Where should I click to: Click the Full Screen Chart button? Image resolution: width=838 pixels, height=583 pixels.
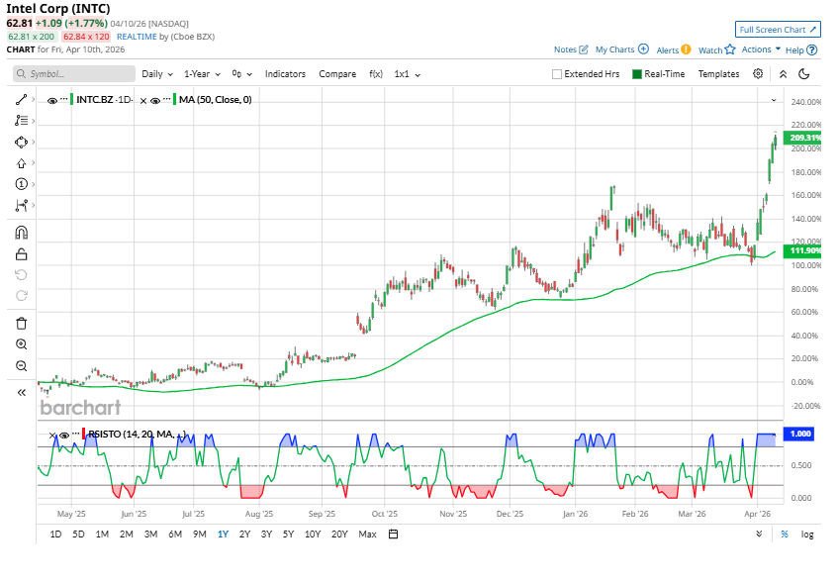coord(777,30)
